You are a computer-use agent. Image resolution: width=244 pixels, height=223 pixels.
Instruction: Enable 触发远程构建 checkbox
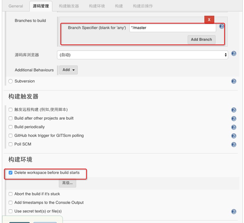click(11, 110)
